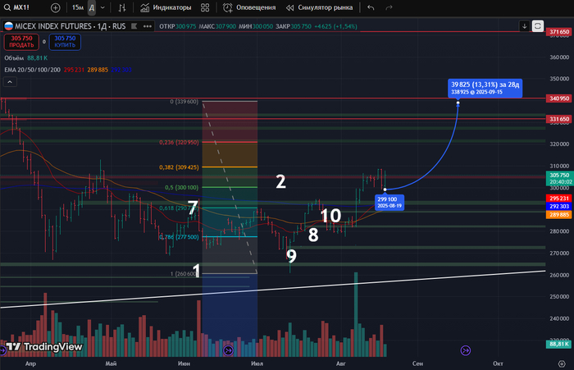Image resolution: width=574 pixels, height=370 pixels.
Task: Open the MX1! symbol search
Action: click(x=25, y=7)
